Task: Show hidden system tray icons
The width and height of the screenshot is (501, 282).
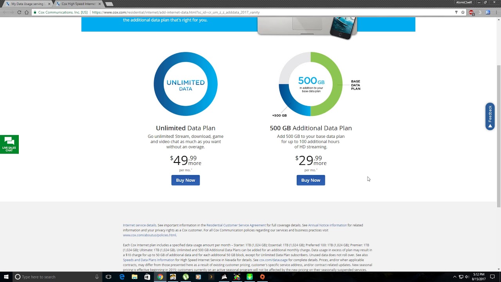Action: pyautogui.click(x=454, y=277)
